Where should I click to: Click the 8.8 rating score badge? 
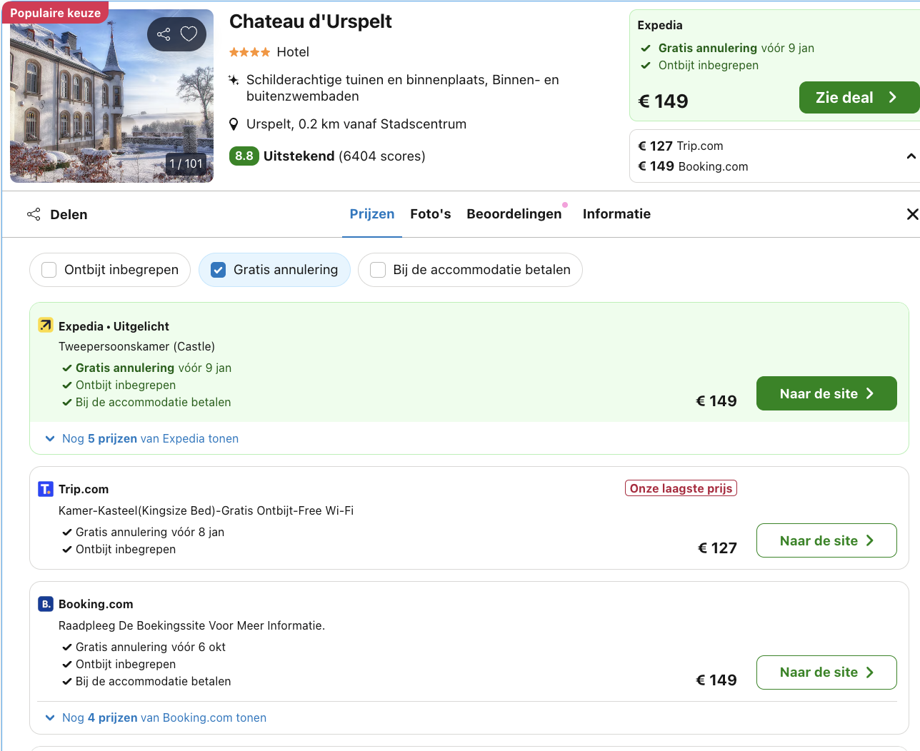tap(244, 156)
